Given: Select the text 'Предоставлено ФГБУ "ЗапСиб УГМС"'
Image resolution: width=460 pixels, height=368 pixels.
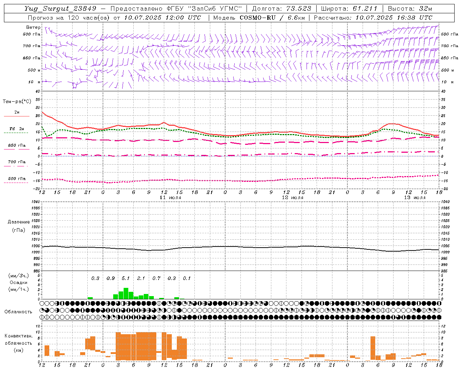Looking at the screenshot, I should (x=176, y=9).
